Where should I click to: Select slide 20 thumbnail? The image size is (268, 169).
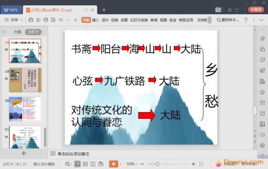pyautogui.click(x=25, y=109)
